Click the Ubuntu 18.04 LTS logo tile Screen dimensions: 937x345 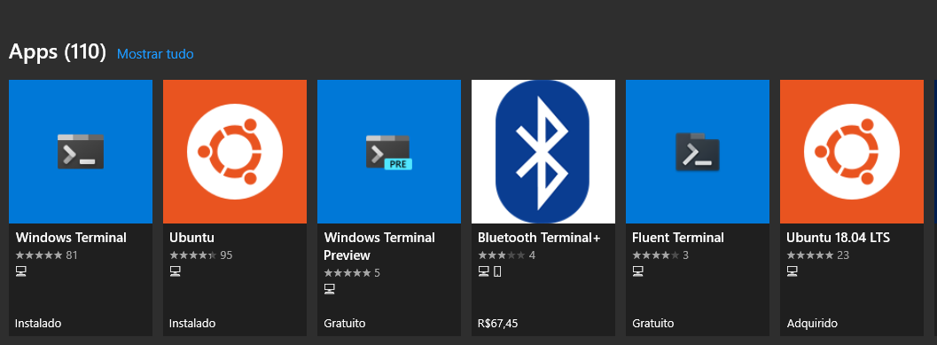pos(852,152)
